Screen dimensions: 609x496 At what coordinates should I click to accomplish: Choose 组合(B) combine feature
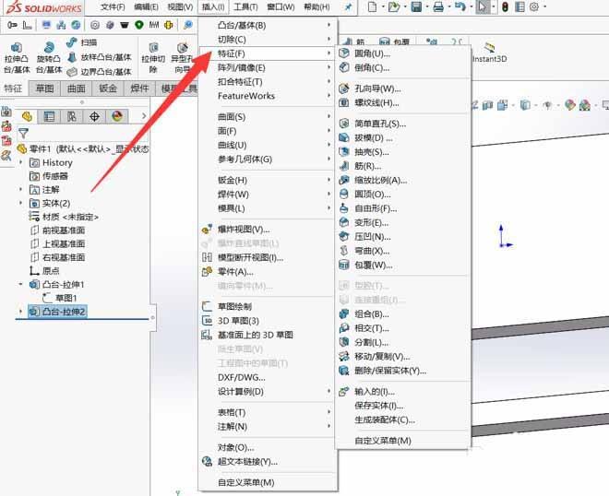coord(402,314)
